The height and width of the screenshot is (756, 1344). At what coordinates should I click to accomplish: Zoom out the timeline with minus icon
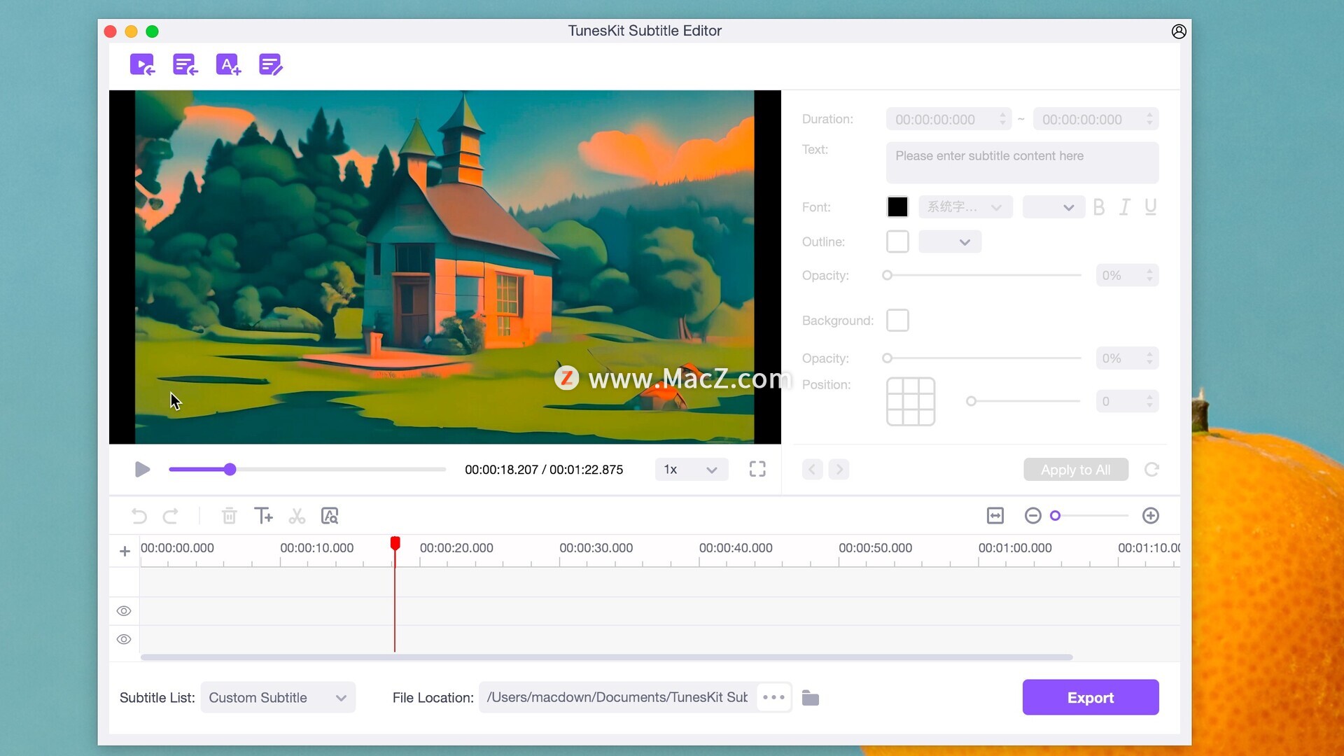coord(1032,516)
